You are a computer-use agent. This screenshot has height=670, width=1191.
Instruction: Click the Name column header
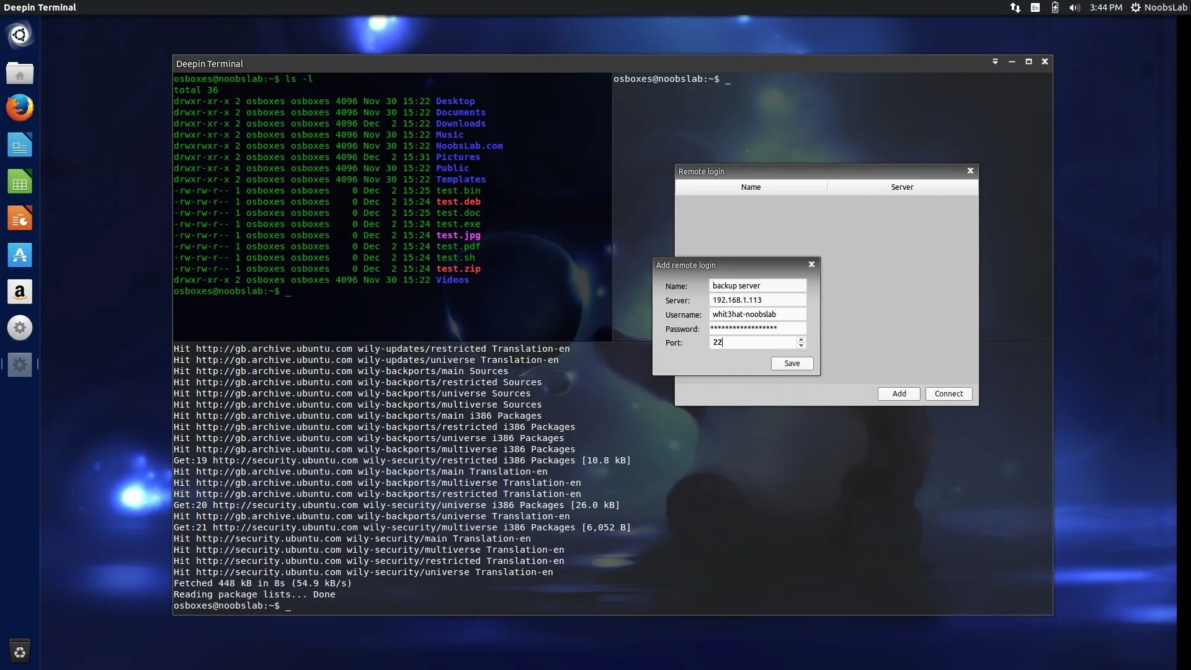[751, 187]
